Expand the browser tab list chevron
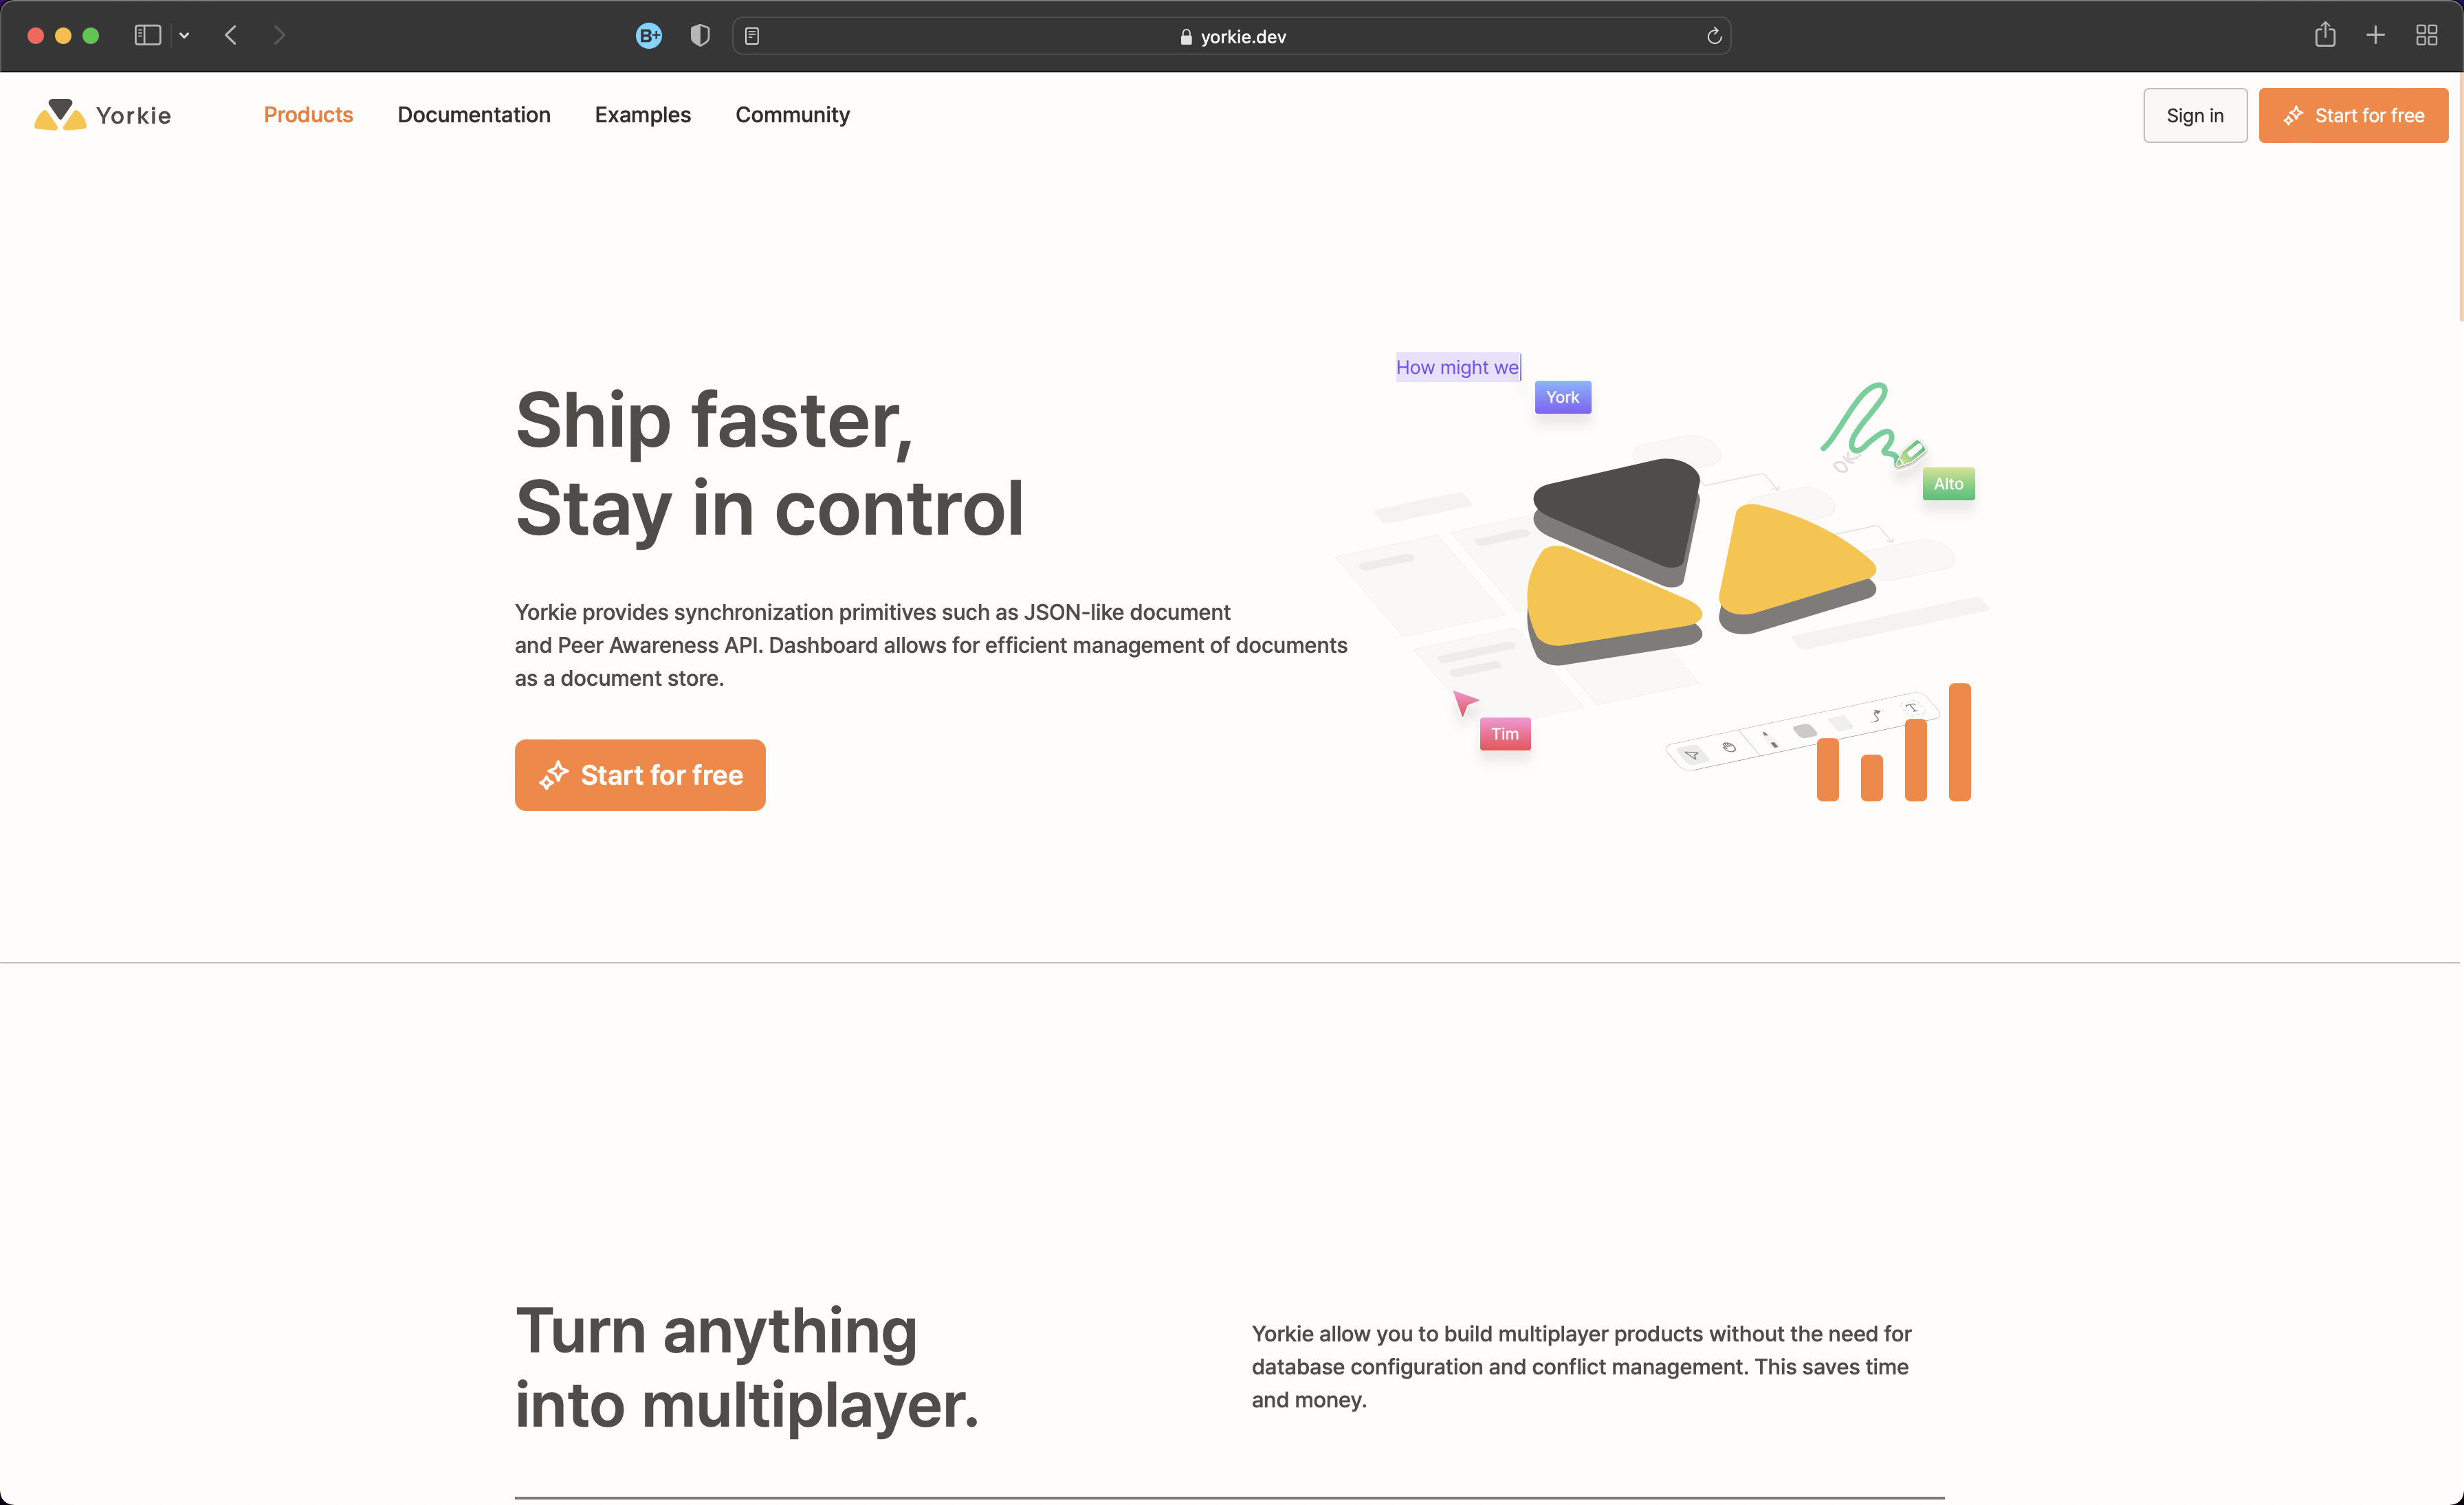 [185, 34]
